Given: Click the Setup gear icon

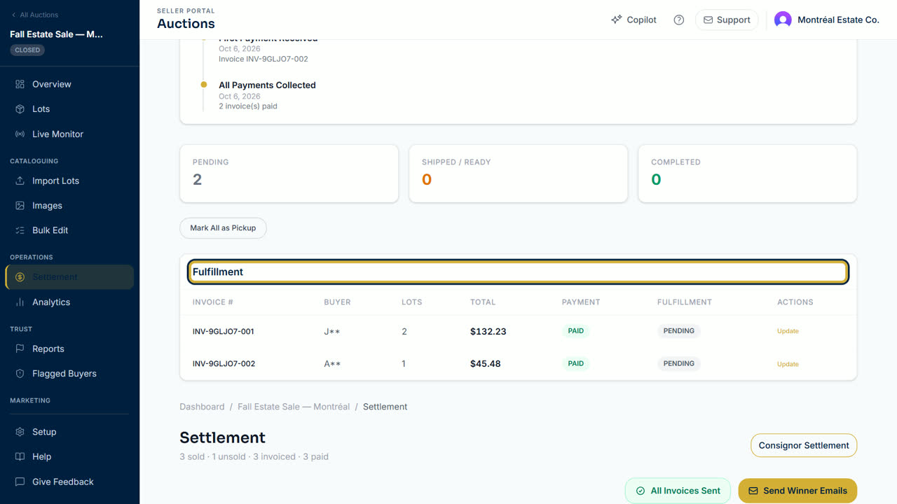Looking at the screenshot, I should [20, 432].
